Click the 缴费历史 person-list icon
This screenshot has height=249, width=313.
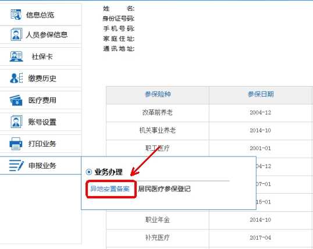coord(16,78)
